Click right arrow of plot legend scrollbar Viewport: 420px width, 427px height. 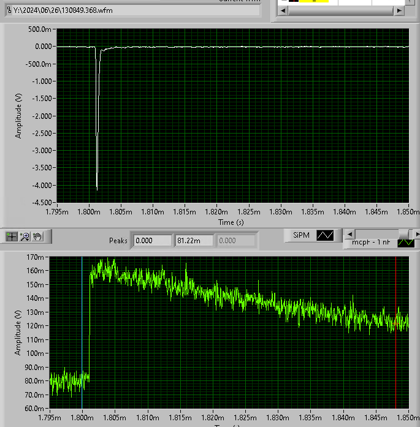click(417, 234)
